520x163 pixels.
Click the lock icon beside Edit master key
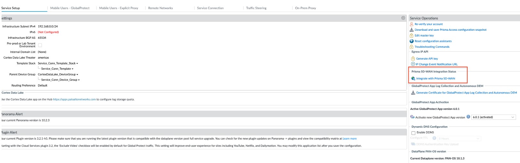(412, 36)
